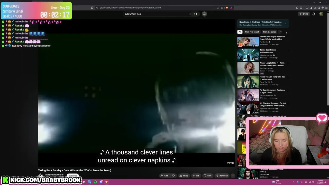Open the SteelSeries taskbar icon

tap(84, 182)
